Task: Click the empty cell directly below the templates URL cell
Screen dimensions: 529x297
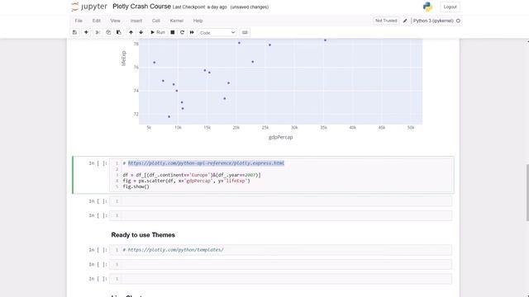Action: pyautogui.click(x=281, y=264)
